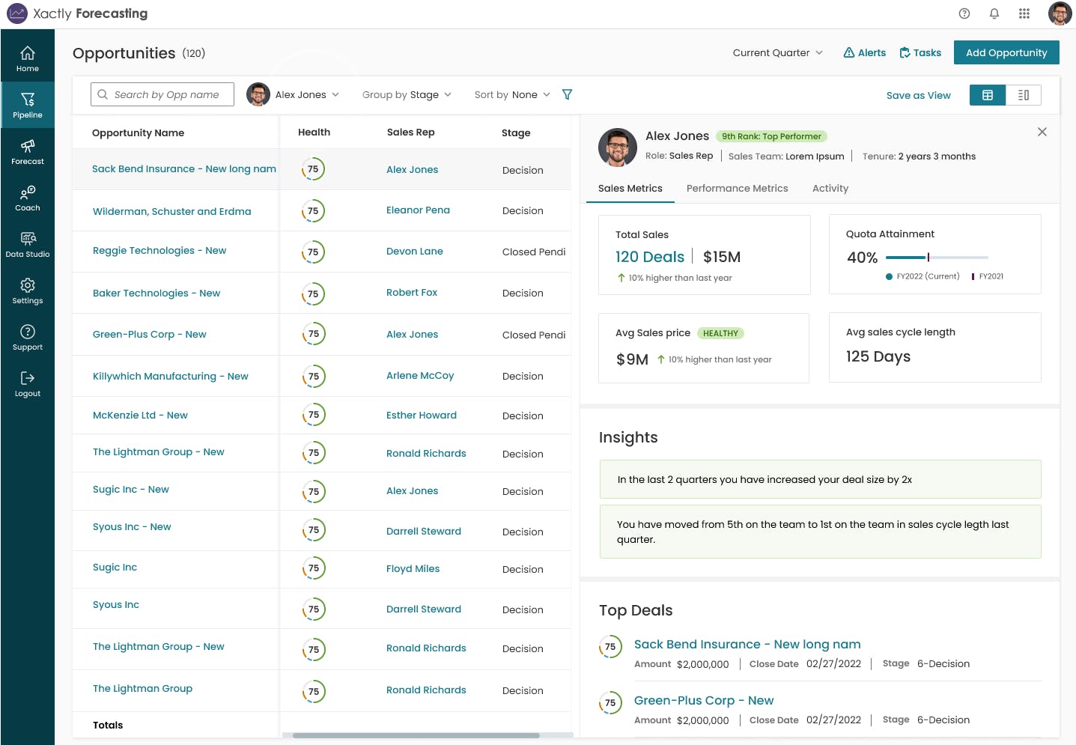Open Settings in sidebar
This screenshot has width=1076, height=745.
point(28,291)
